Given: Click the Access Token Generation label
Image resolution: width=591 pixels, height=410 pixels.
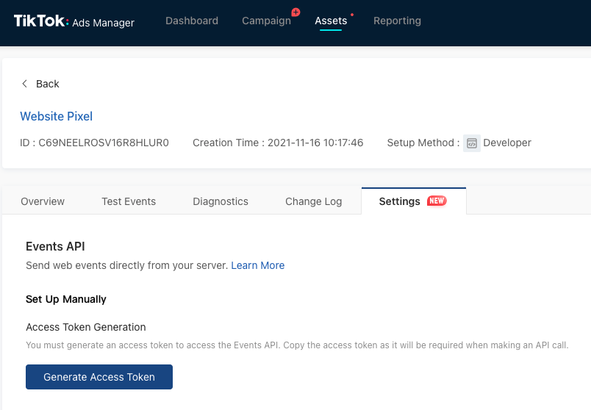Looking at the screenshot, I should 85,327.
